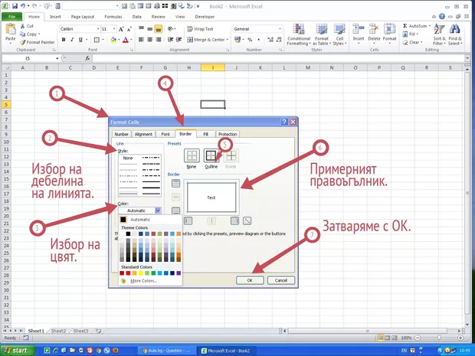Click the zoom out minus button

point(418,338)
